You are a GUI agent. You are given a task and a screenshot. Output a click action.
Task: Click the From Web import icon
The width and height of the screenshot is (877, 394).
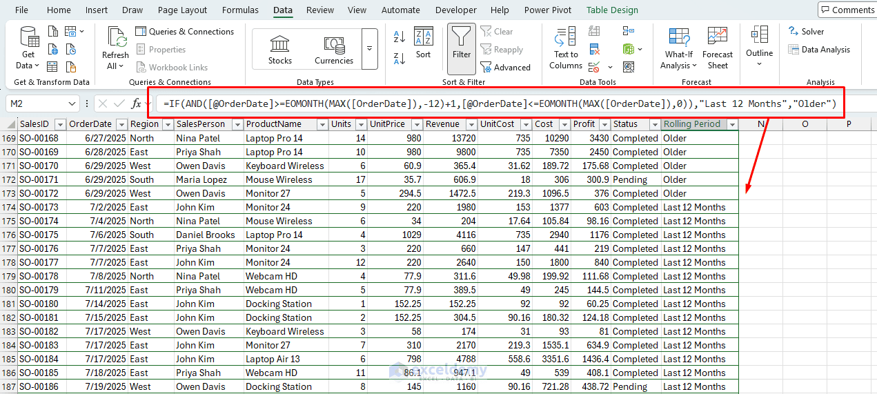[53, 50]
